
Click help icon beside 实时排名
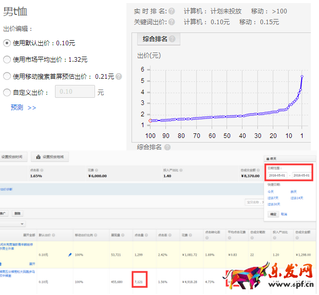172,11
